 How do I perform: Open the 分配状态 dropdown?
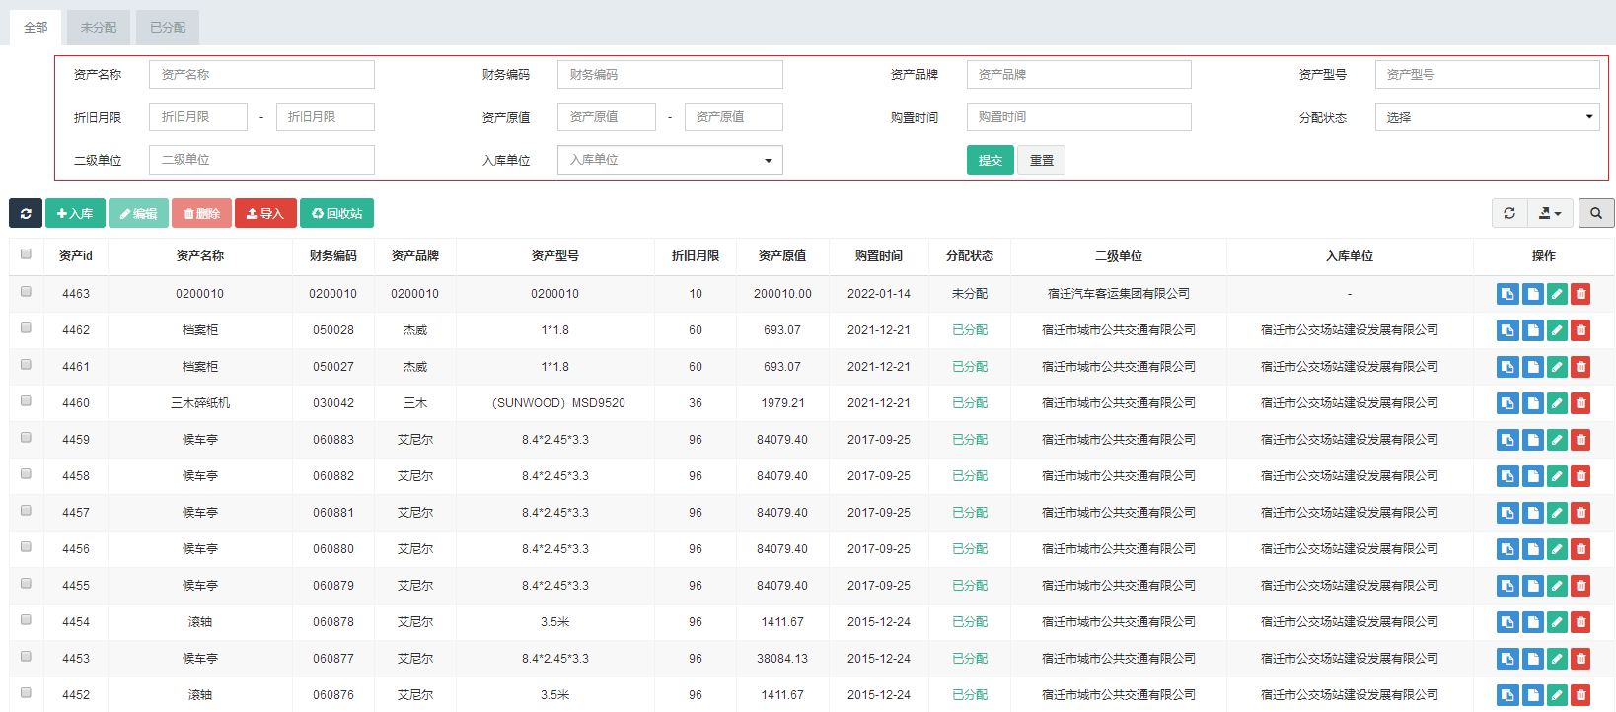1487,117
